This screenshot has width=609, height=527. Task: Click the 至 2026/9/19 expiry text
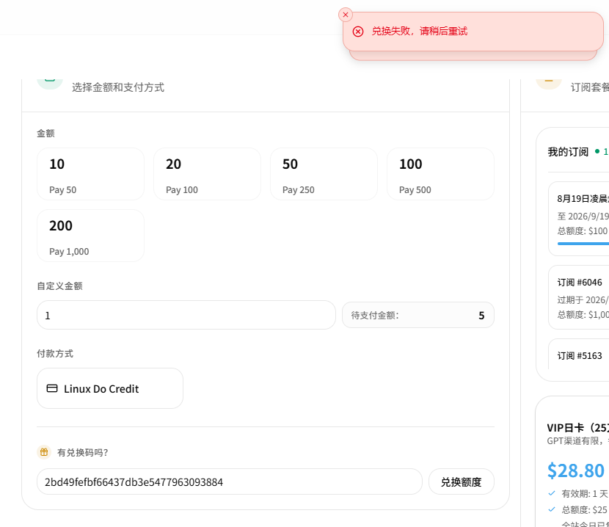[x=583, y=216]
